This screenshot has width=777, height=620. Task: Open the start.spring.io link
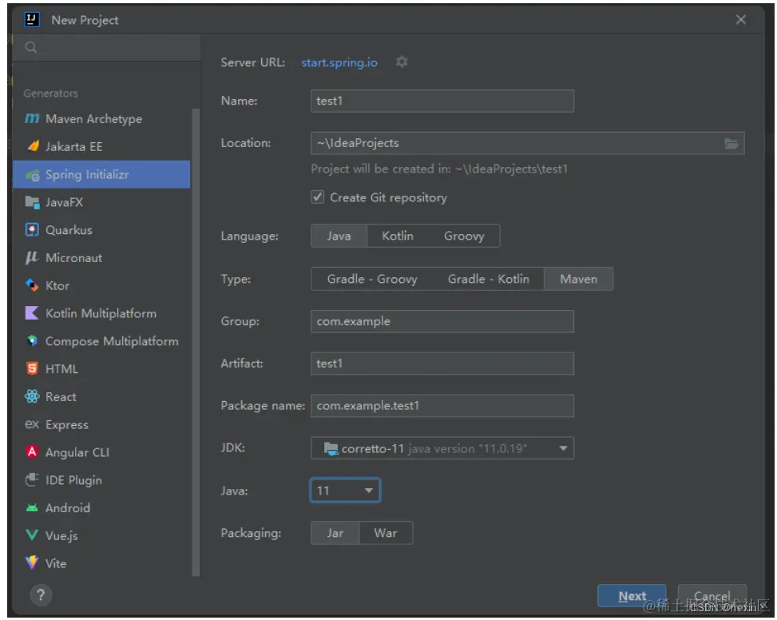[x=339, y=62]
